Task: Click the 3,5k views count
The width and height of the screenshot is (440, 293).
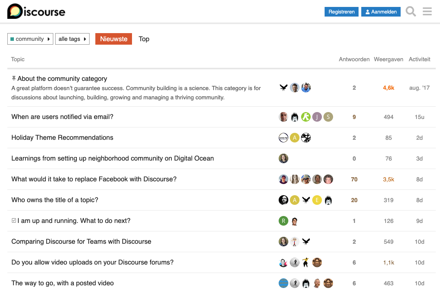Action: [x=388, y=179]
